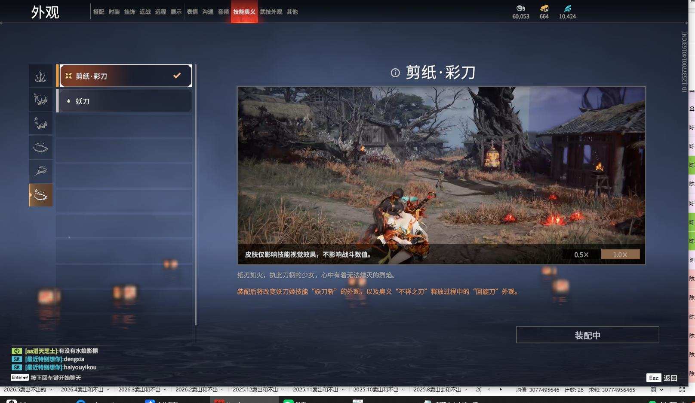Click the world channel icon next to aa滔天芝士
This screenshot has height=403, width=695.
[x=17, y=351]
